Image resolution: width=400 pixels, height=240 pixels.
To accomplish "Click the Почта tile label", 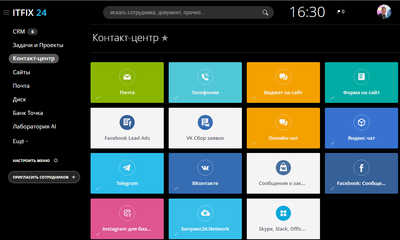I will (x=127, y=92).
